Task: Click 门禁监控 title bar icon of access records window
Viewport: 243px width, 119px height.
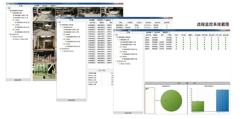Action: tap(57, 18)
